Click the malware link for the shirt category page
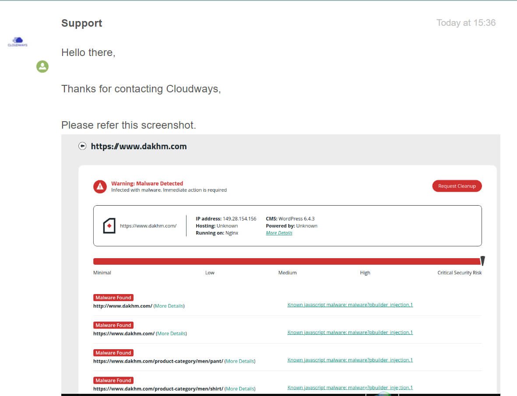Viewport: 517px width, 396px height. (350, 387)
